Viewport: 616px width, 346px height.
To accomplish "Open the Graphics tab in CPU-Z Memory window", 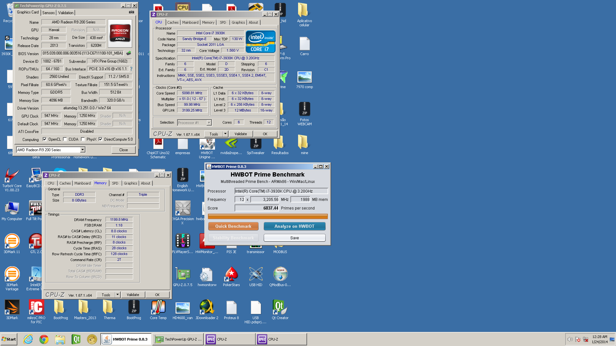I will (131, 183).
